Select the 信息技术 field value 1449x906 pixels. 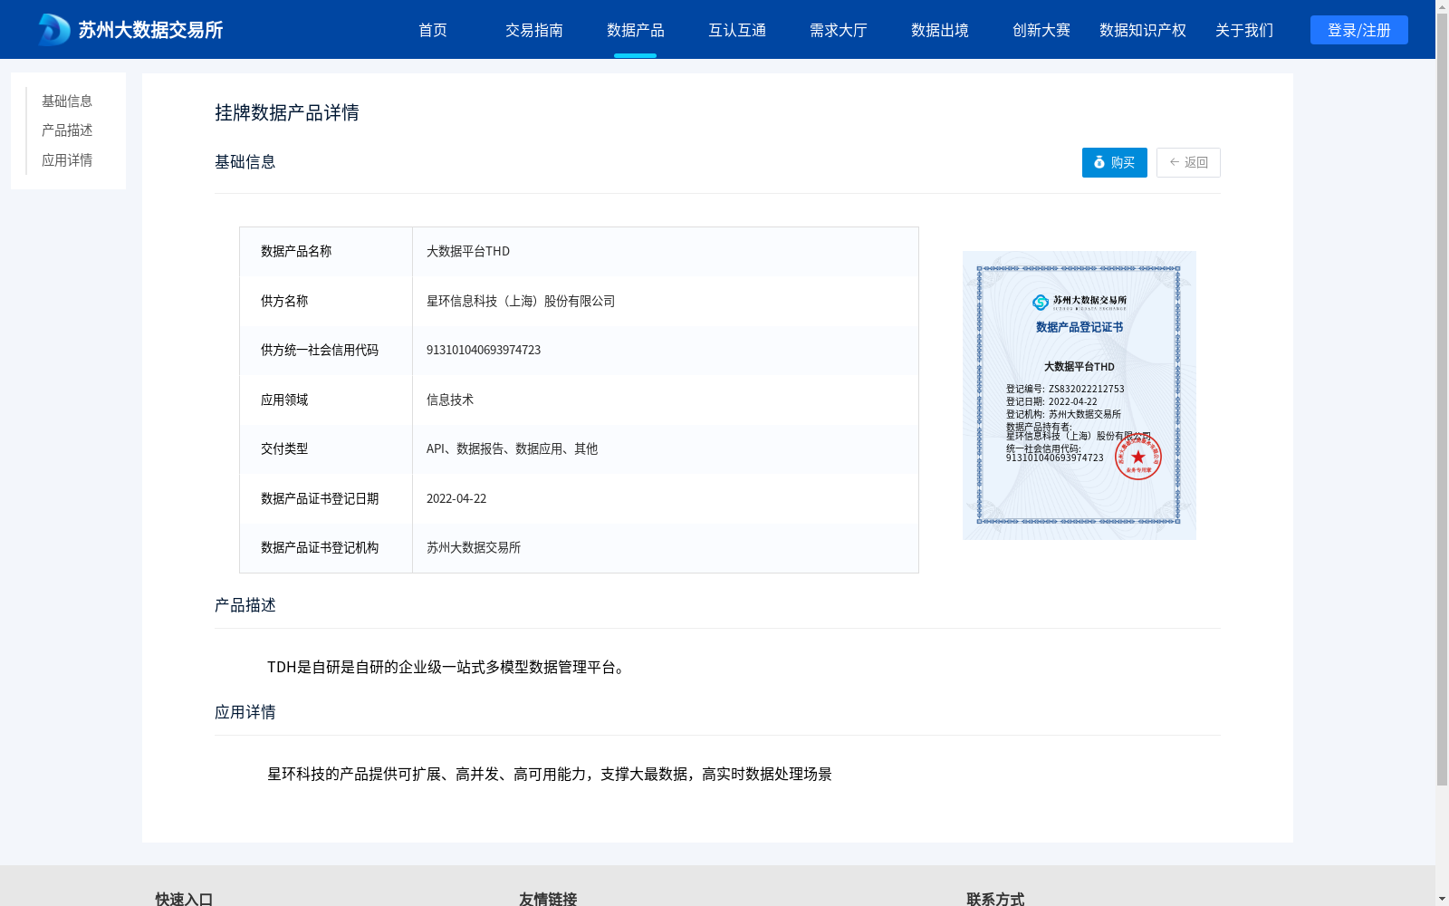pyautogui.click(x=450, y=400)
